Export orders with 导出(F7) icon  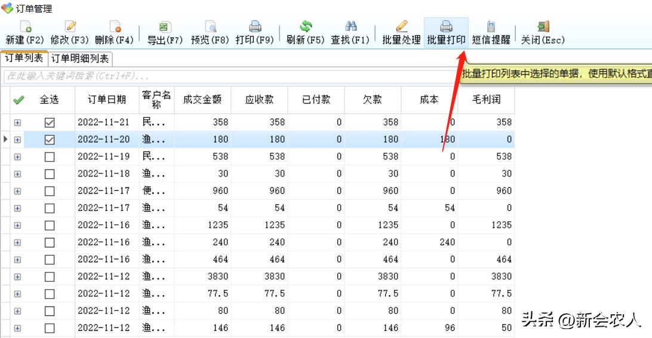pyautogui.click(x=165, y=27)
